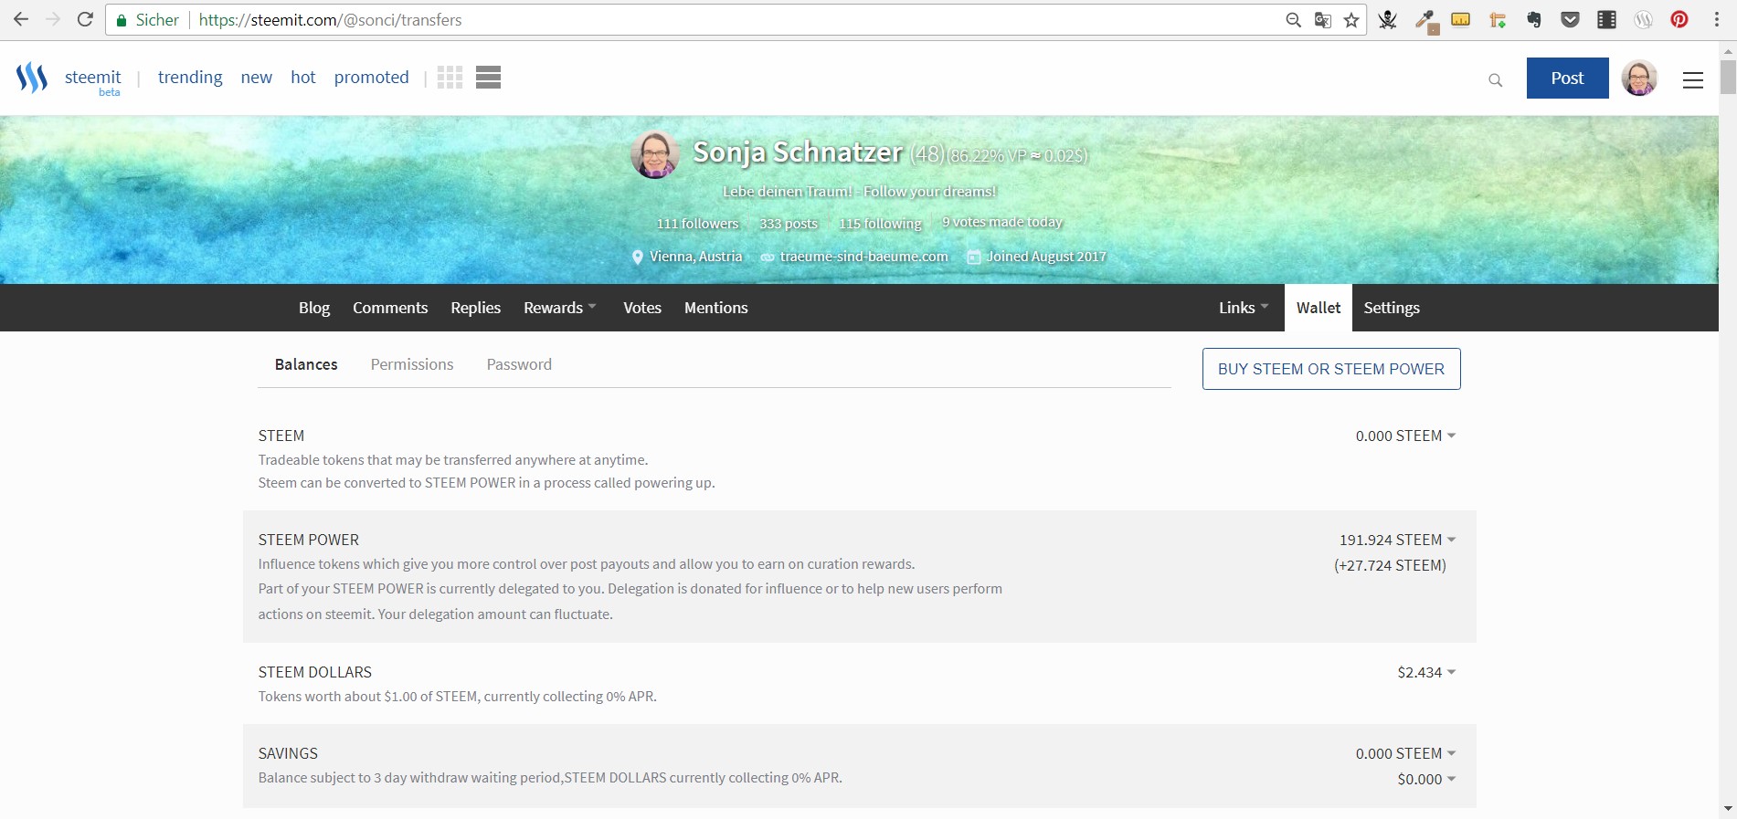Expand the Rewards dropdown

pyautogui.click(x=560, y=308)
